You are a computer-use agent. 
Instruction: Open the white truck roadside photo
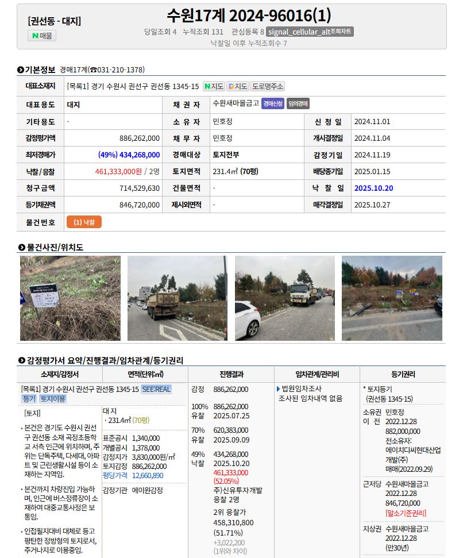coord(285,298)
